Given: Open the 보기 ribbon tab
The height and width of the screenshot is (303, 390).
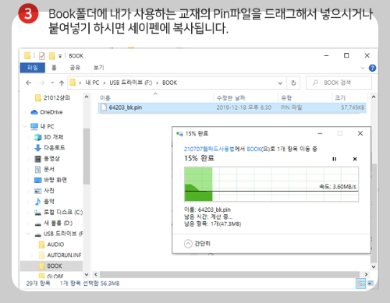Looking at the screenshot, I should (99, 68).
